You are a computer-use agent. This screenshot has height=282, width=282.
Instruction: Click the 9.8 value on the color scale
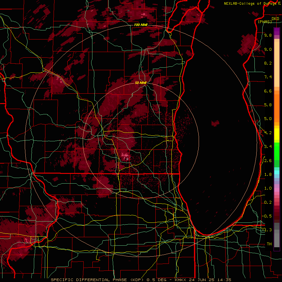point(268,35)
